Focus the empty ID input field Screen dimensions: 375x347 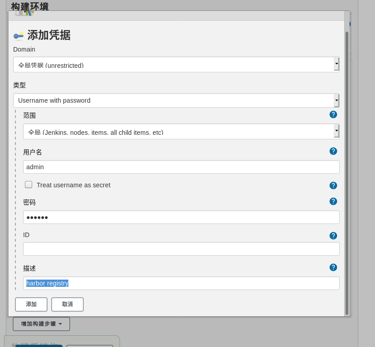pos(181,249)
